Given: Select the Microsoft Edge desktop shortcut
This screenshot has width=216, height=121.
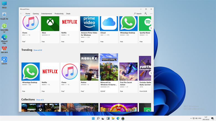Looking at the screenshot, I should 4,39.
